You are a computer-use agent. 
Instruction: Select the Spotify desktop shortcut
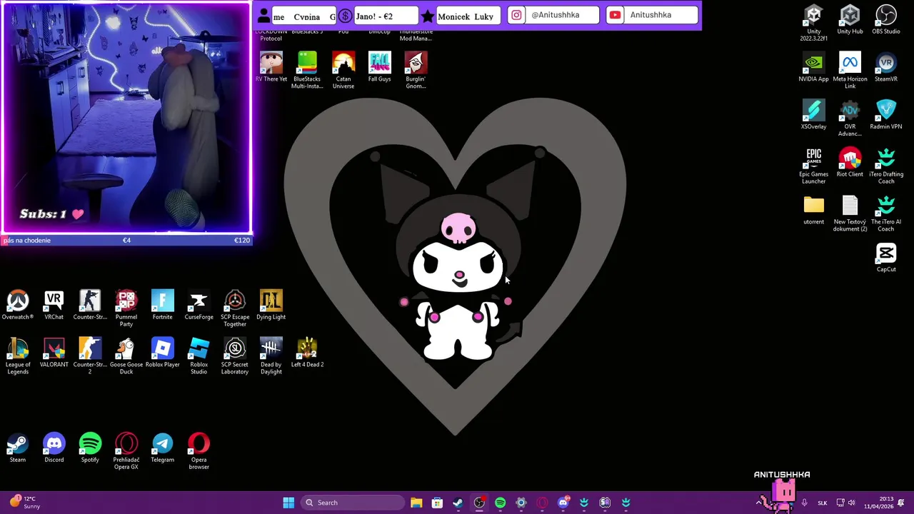point(90,448)
